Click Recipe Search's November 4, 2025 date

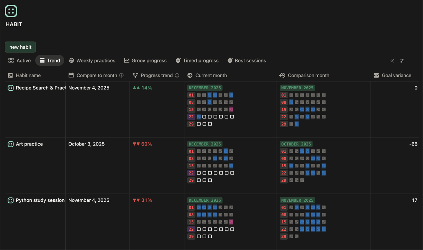pos(89,88)
